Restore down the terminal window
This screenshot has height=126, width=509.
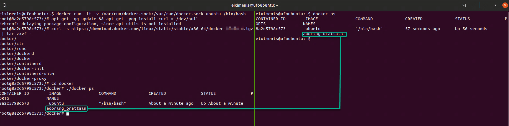(495, 5)
